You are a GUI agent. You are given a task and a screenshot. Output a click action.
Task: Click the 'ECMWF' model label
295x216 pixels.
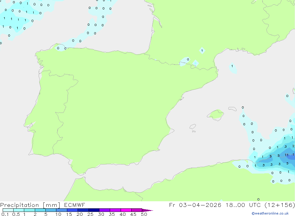(x=75, y=205)
